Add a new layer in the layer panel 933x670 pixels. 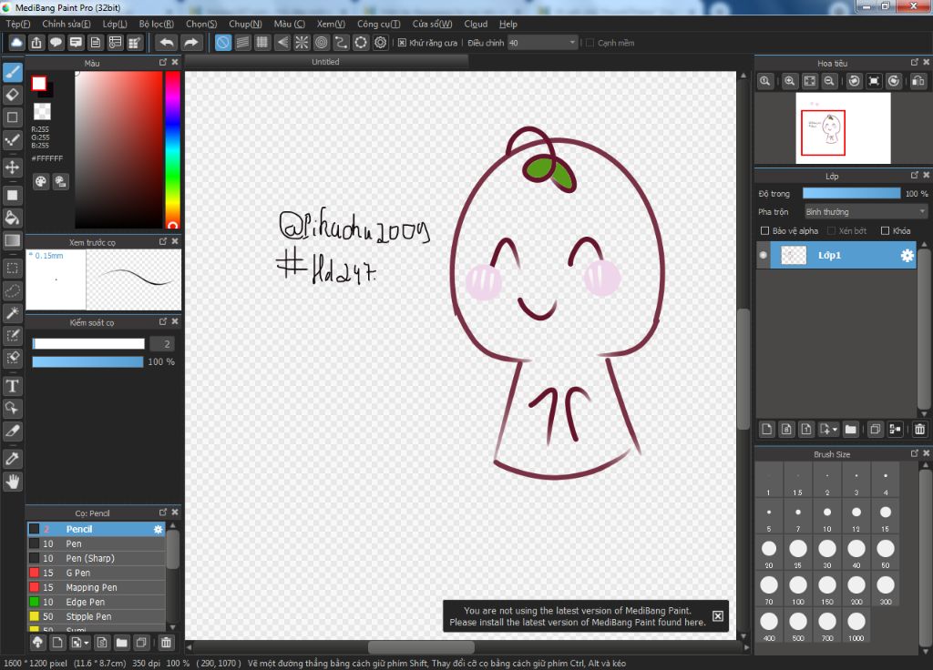[x=767, y=429]
